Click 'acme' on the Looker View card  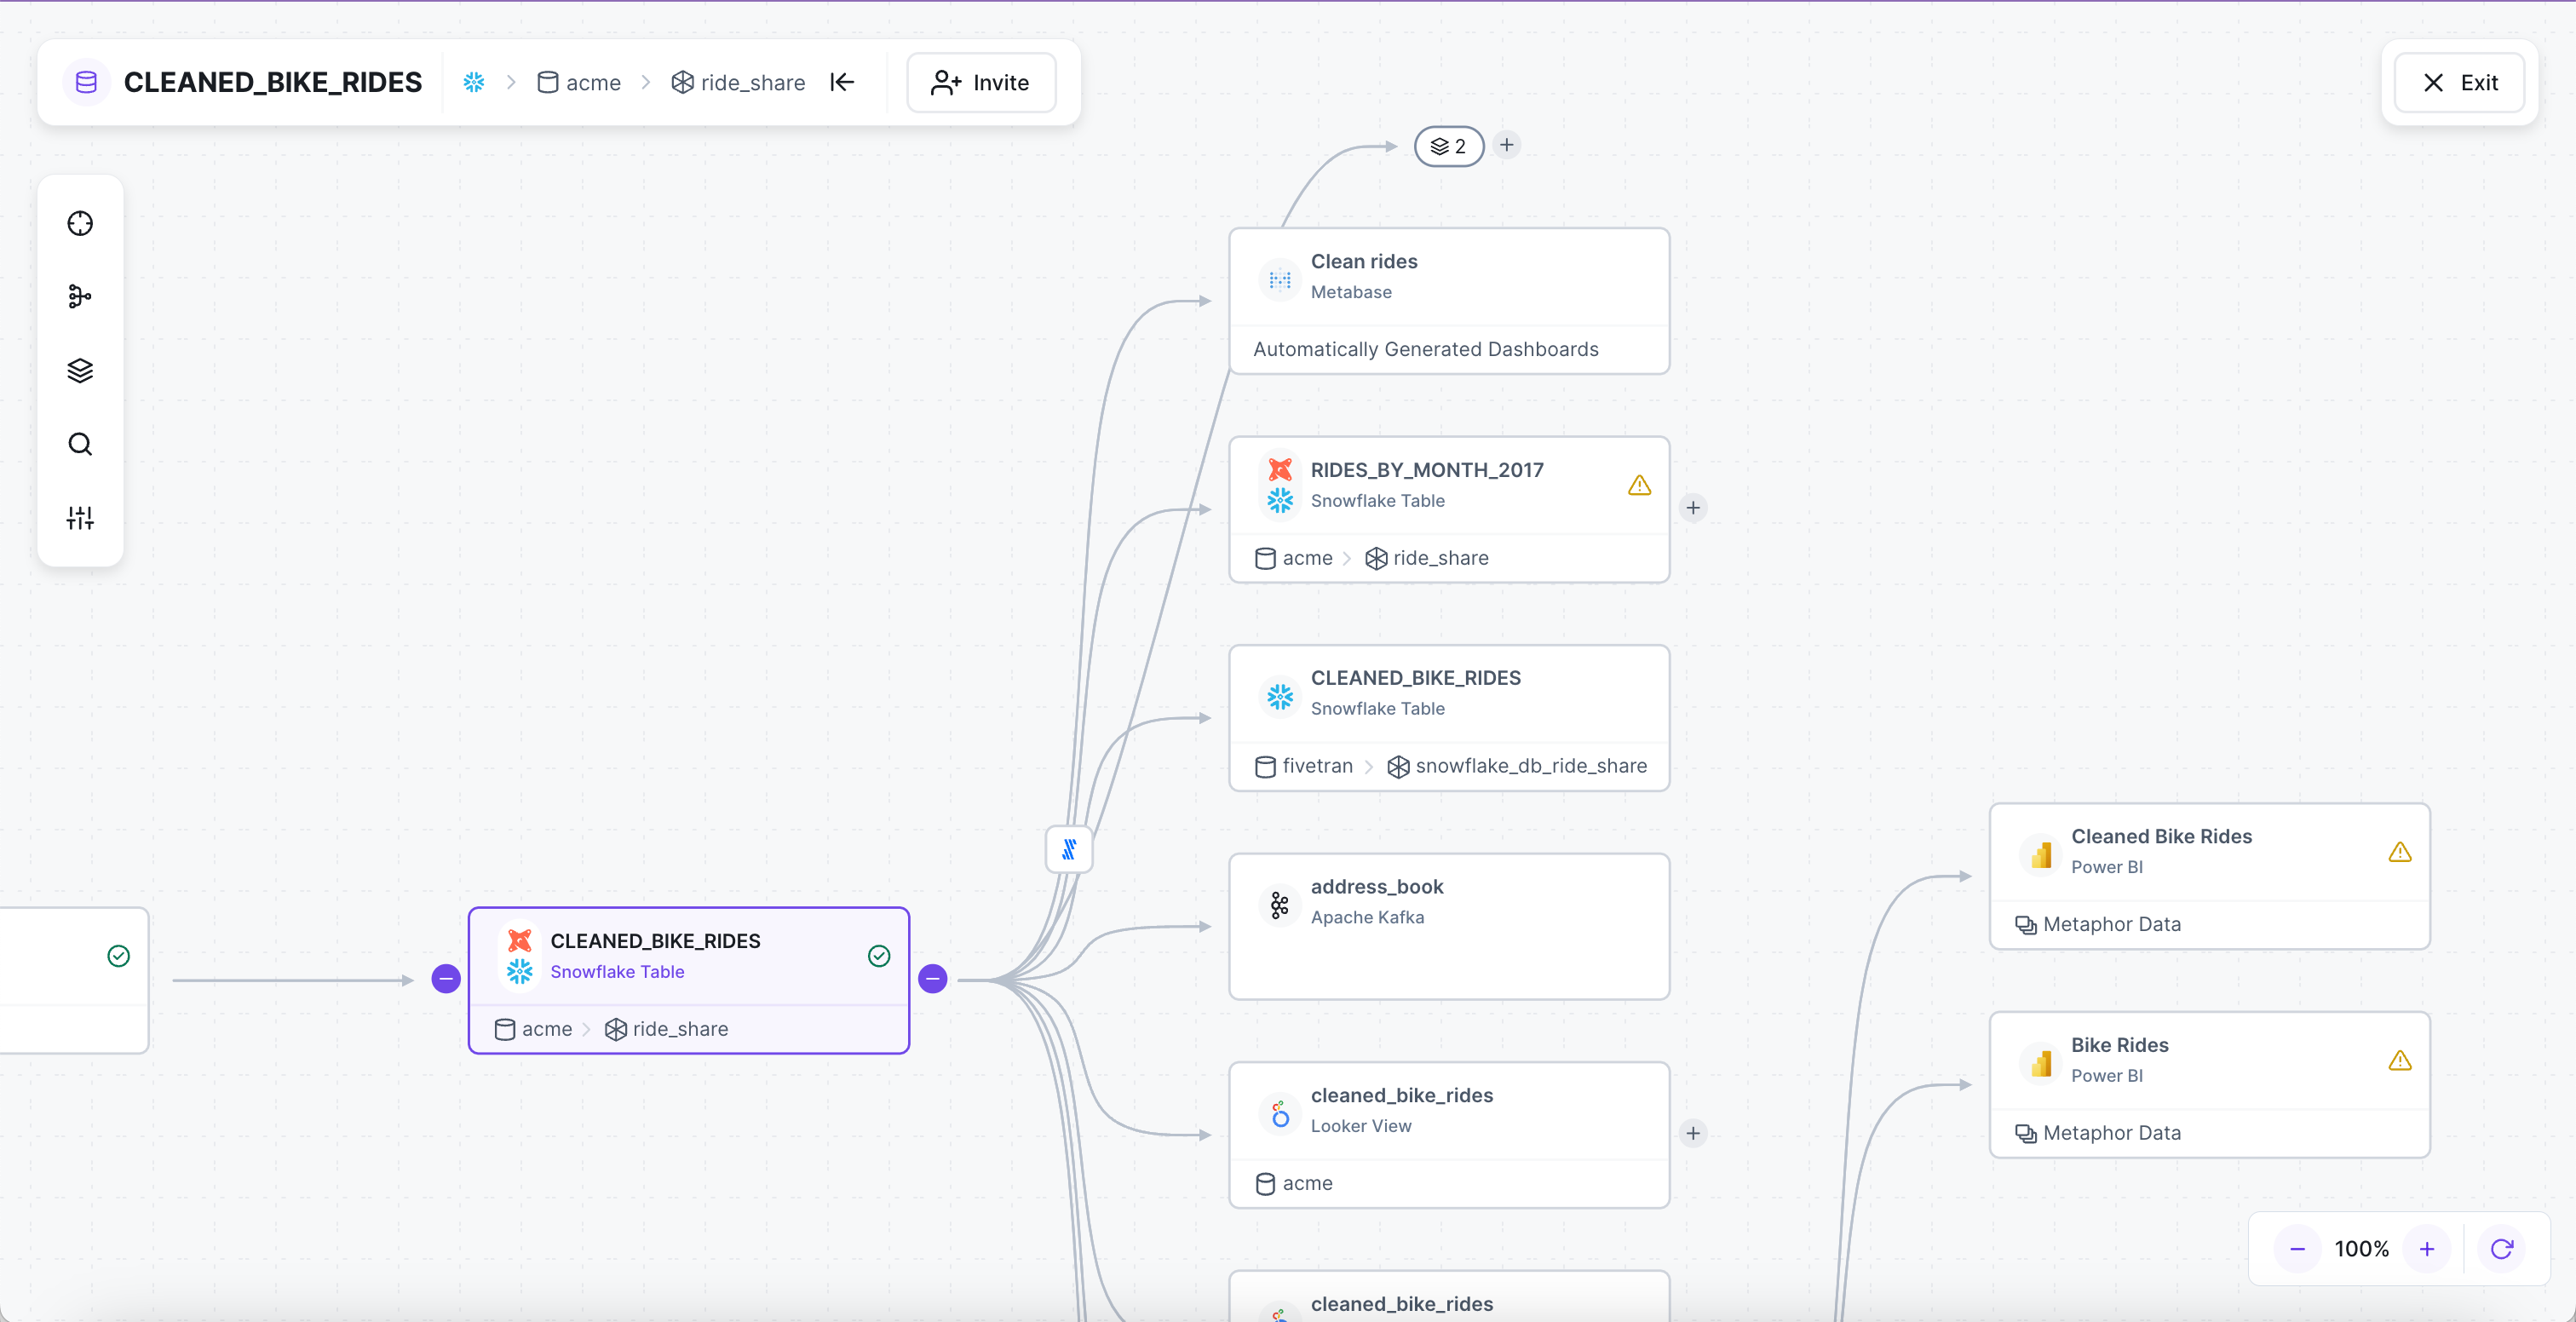(x=1308, y=1183)
